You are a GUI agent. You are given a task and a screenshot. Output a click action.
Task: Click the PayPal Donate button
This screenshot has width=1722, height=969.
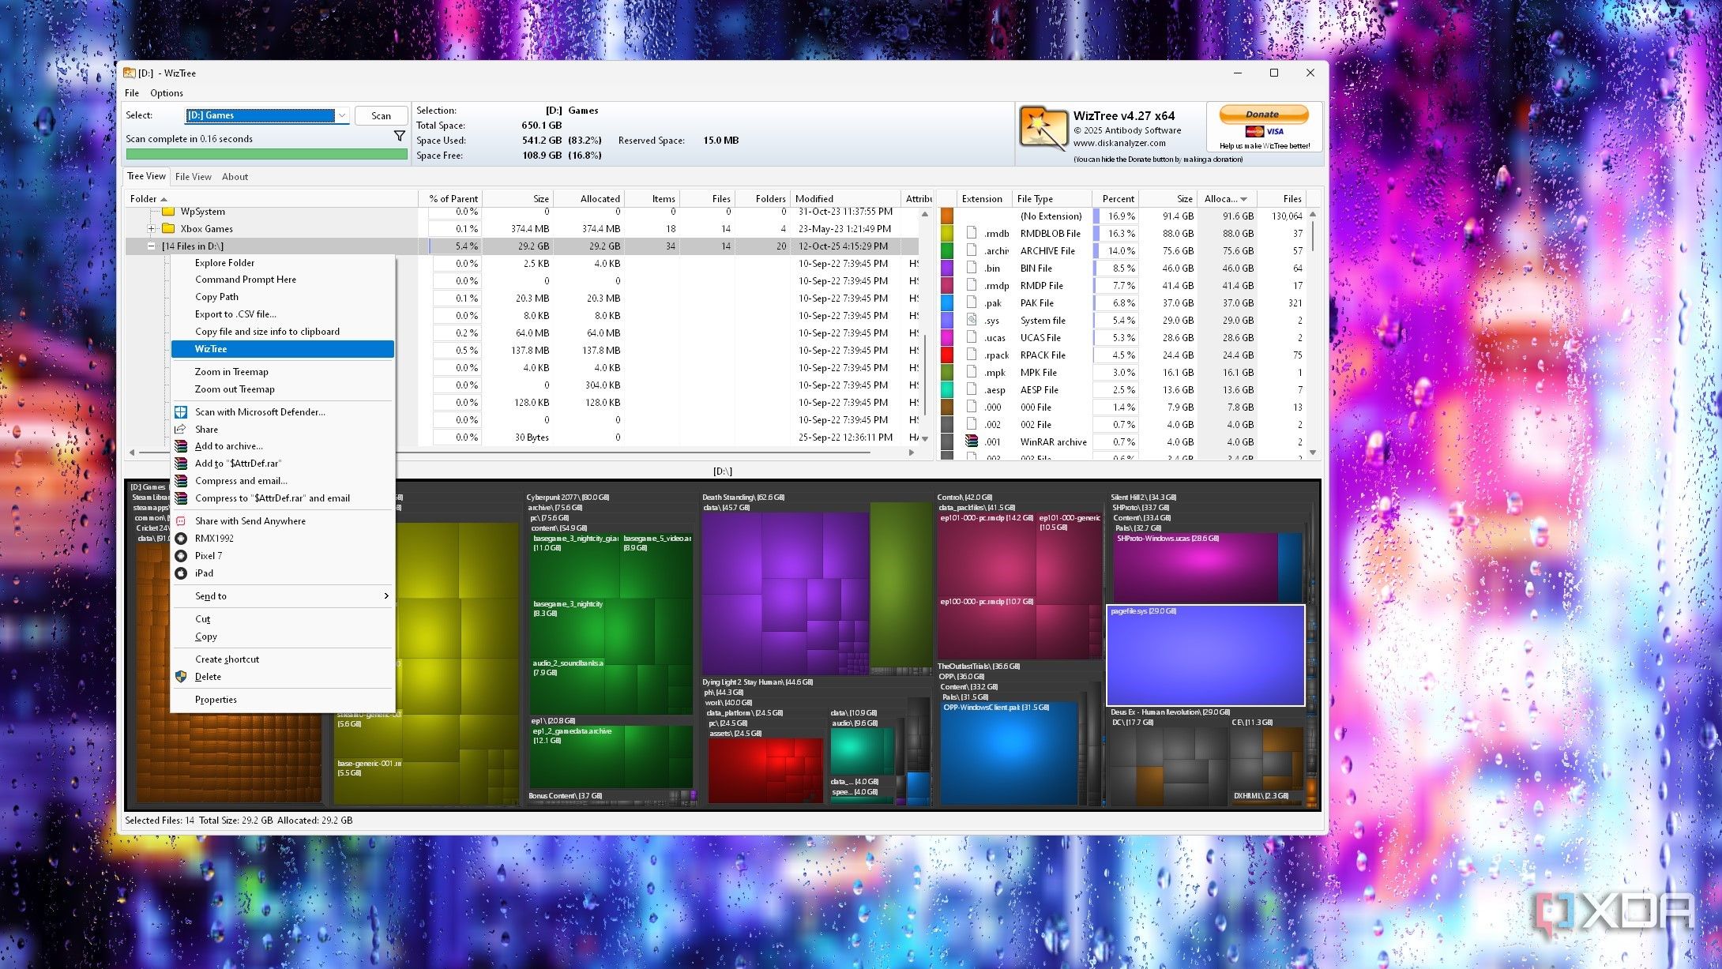(1262, 115)
